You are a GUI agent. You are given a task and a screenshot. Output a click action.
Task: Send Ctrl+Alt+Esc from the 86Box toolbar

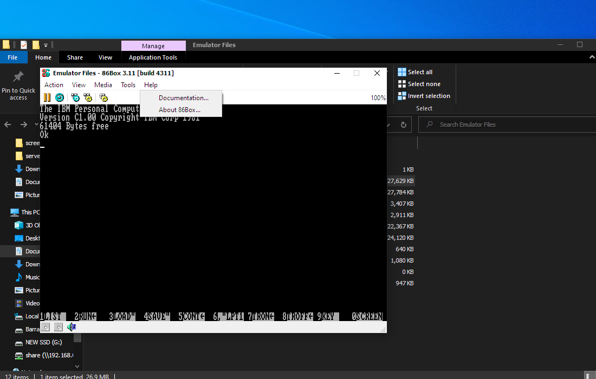click(88, 97)
